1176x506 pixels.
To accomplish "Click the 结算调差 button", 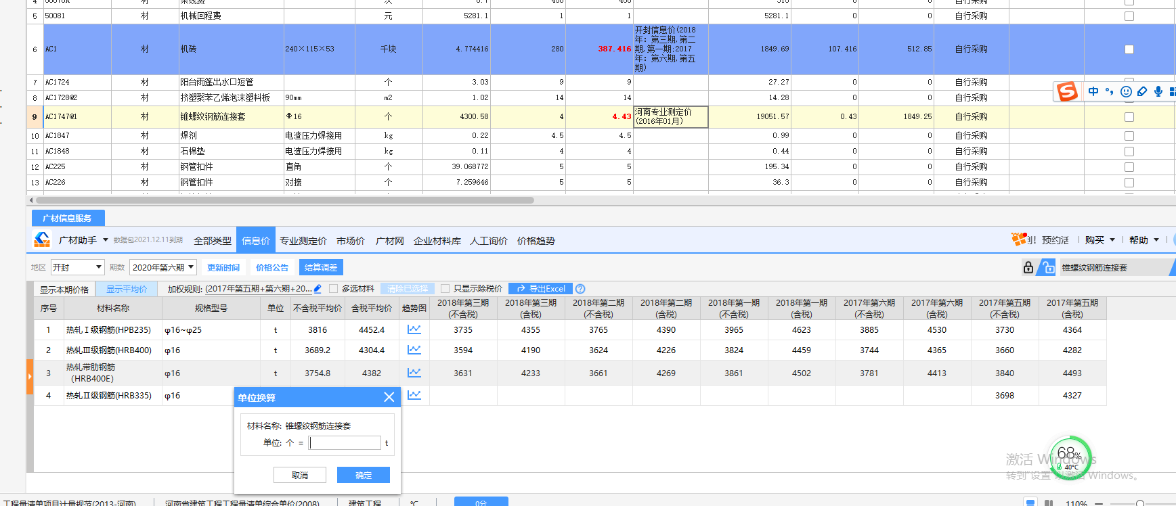I will (321, 268).
